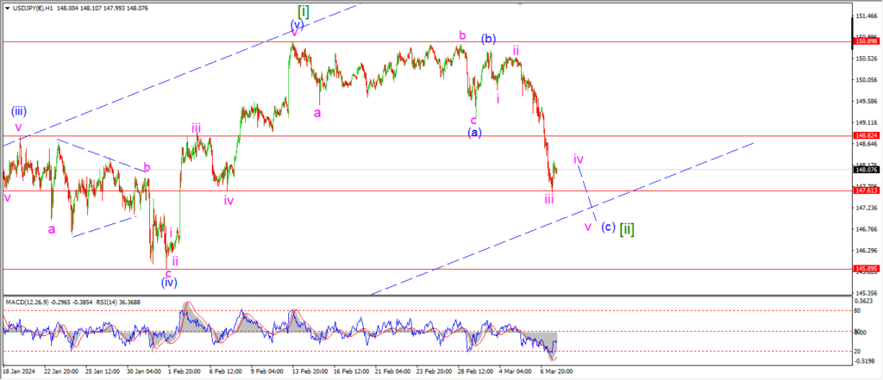Click the chart shift marker on top edge
The image size is (883, 380).
520,4
